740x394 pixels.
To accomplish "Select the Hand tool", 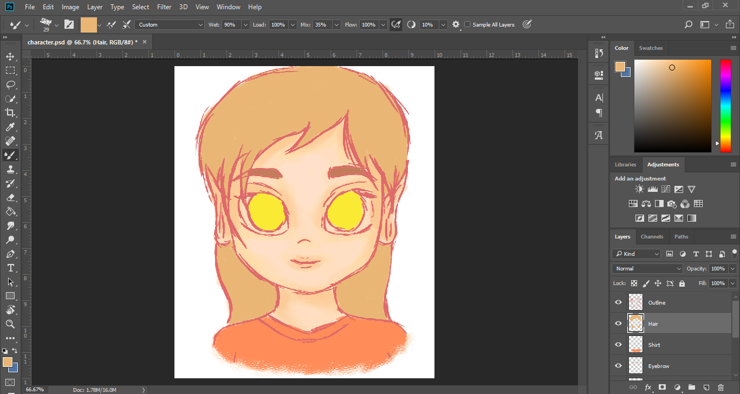I will coord(10,310).
